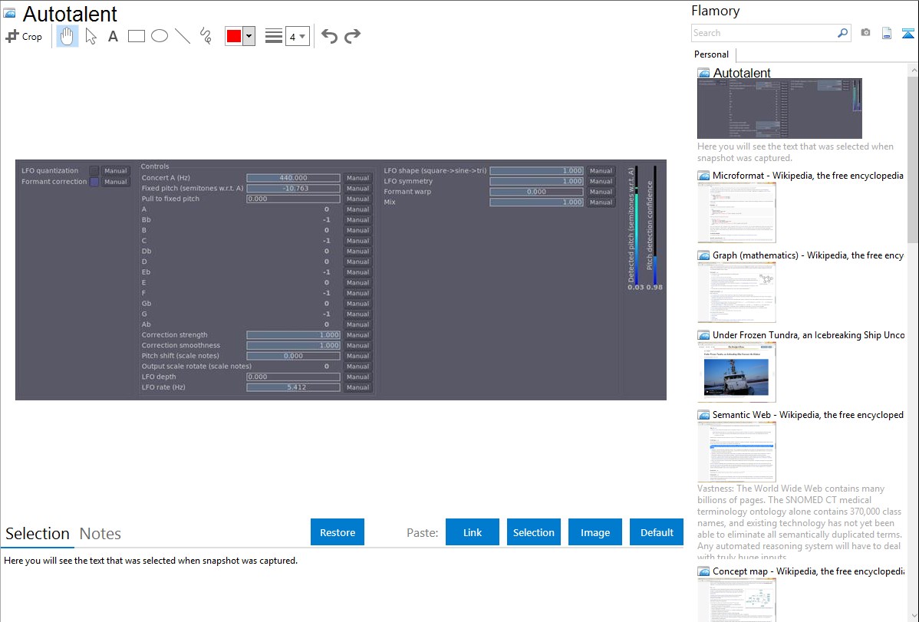Click the icon beside Autotalent list title
The image size is (919, 622).
click(x=703, y=74)
